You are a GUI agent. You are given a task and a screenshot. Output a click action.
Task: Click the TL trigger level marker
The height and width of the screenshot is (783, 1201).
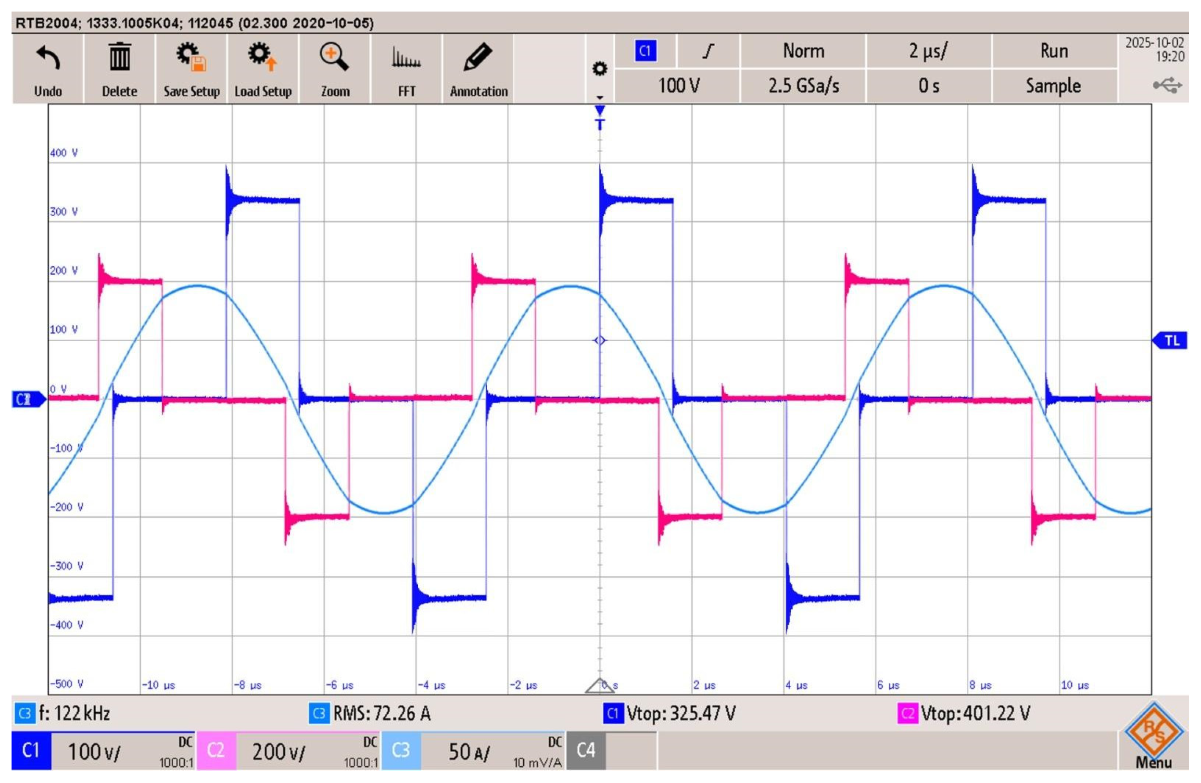[1171, 341]
